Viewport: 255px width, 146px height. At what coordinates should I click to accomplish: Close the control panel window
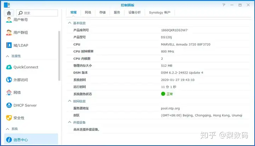click(248, 5)
